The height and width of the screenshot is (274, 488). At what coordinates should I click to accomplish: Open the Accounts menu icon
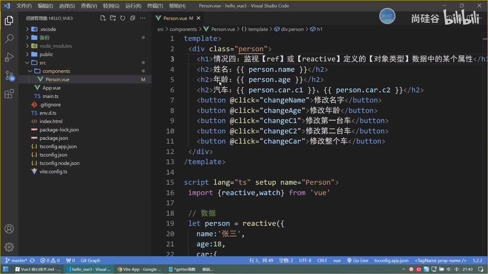click(9, 229)
